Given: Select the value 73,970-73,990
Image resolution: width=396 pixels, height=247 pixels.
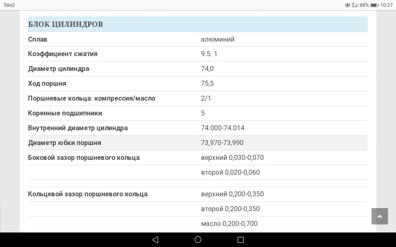Looking at the screenshot, I should coord(222,143).
